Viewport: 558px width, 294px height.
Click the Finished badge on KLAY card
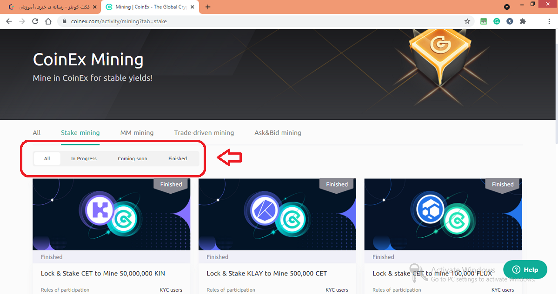coord(337,184)
